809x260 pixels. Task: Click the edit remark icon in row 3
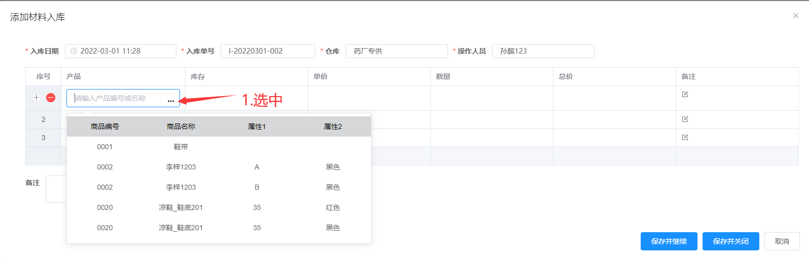pos(685,138)
